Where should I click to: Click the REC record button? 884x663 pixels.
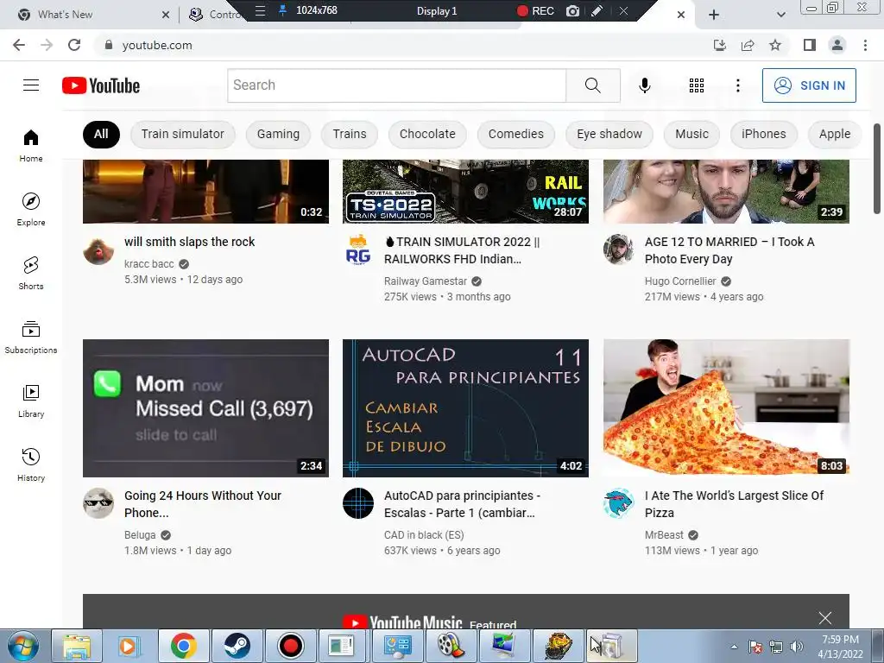(535, 10)
